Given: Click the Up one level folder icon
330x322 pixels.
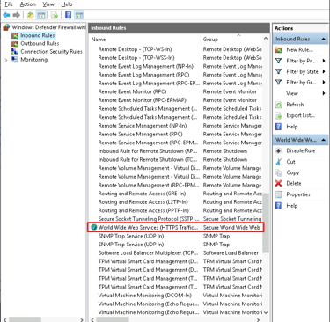Looking at the screenshot, I should 30,15.
